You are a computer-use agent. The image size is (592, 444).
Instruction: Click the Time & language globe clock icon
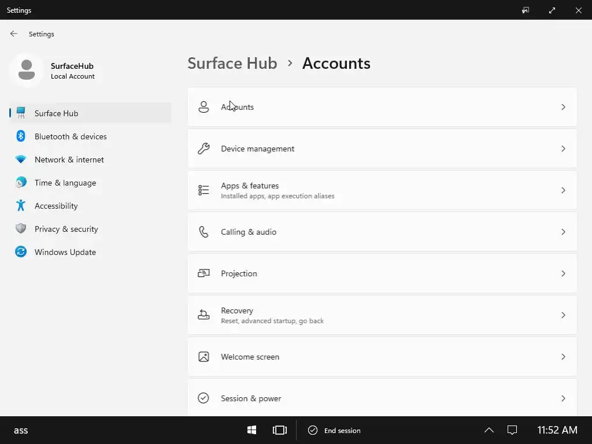pos(21,182)
